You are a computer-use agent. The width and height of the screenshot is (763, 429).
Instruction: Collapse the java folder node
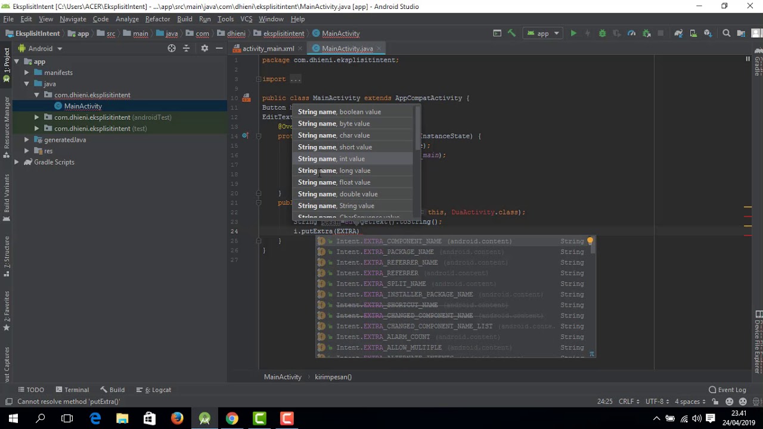tap(27, 84)
